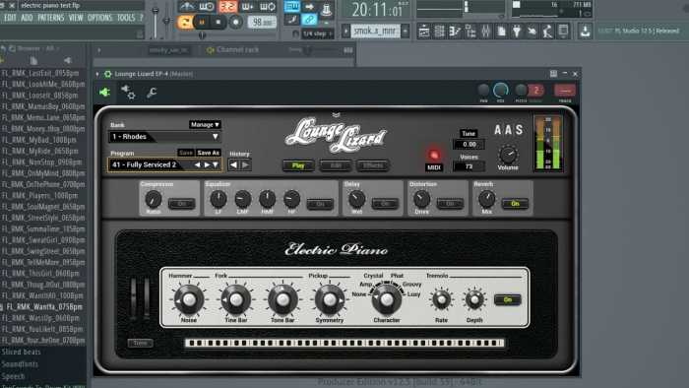Open the VIEW menu
The image size is (689, 388).
pyautogui.click(x=76, y=18)
